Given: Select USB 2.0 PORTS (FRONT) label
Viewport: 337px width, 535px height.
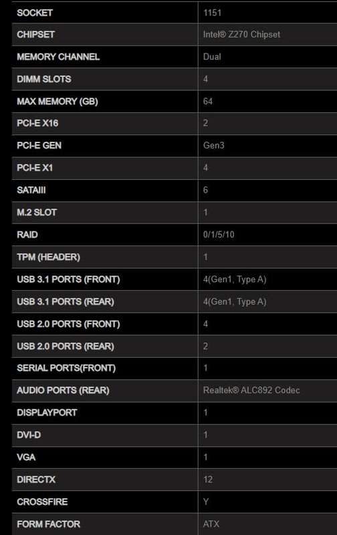Looking at the screenshot, I should [68, 324].
